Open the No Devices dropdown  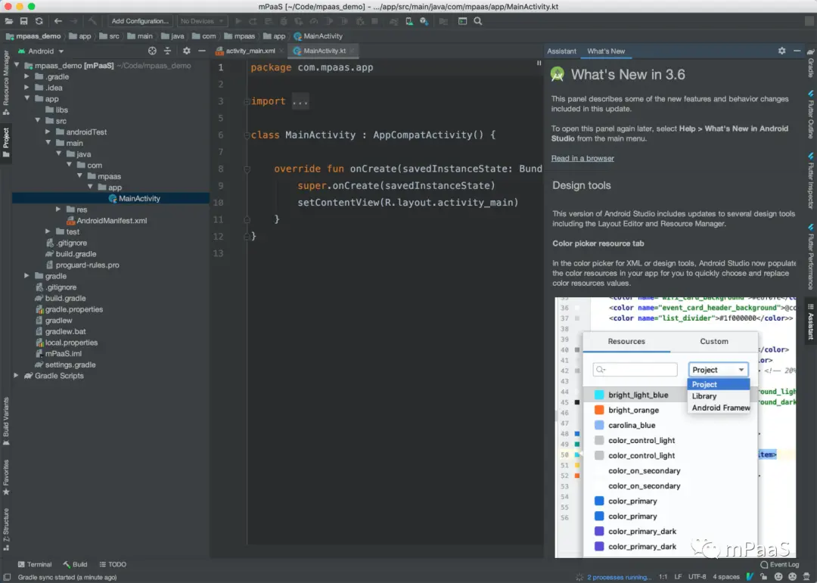tap(201, 21)
